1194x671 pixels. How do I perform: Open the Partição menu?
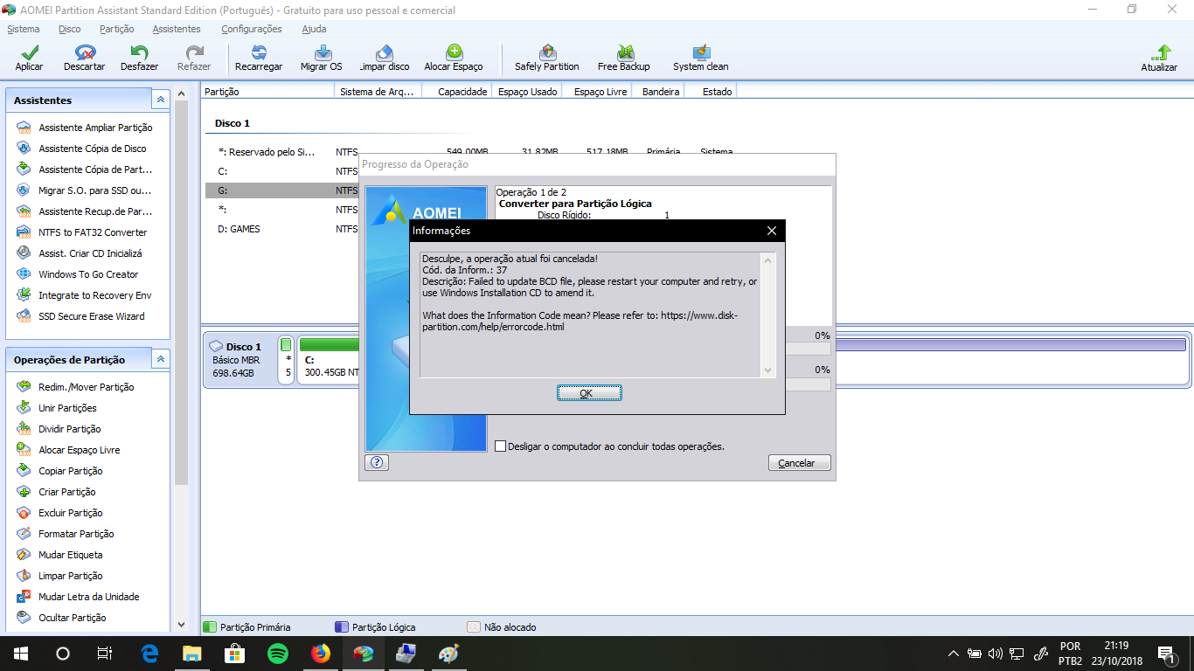[117, 29]
